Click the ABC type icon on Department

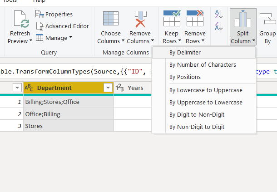coord(29,88)
